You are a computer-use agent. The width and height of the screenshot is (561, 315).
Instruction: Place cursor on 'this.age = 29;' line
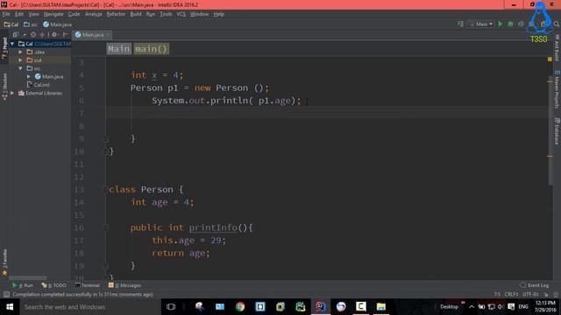(x=189, y=241)
